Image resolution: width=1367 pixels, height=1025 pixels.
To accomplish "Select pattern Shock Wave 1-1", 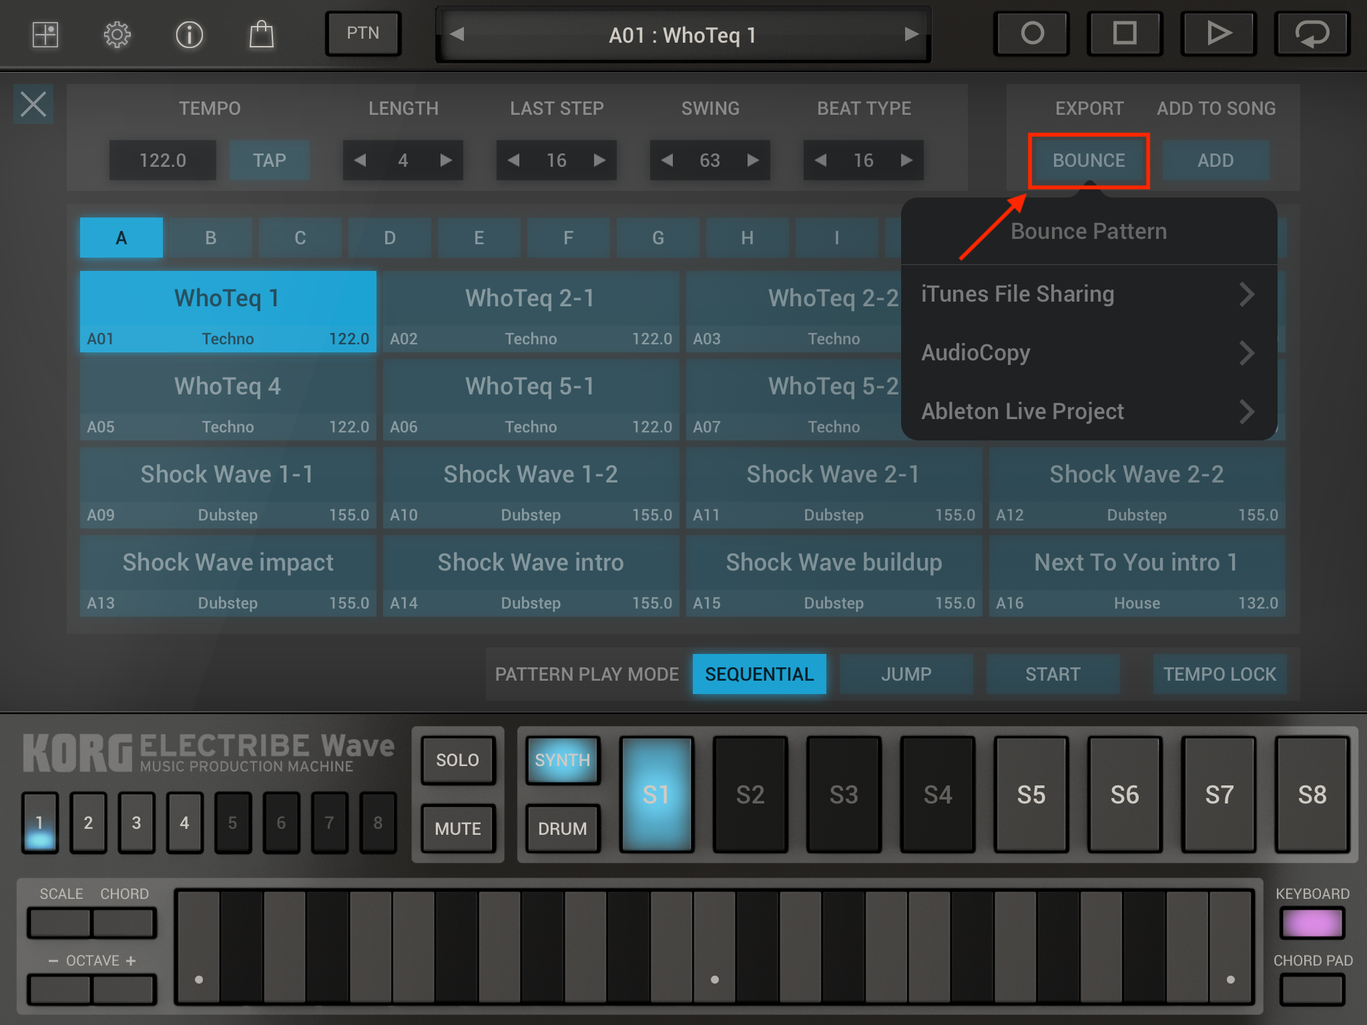I will pyautogui.click(x=228, y=488).
